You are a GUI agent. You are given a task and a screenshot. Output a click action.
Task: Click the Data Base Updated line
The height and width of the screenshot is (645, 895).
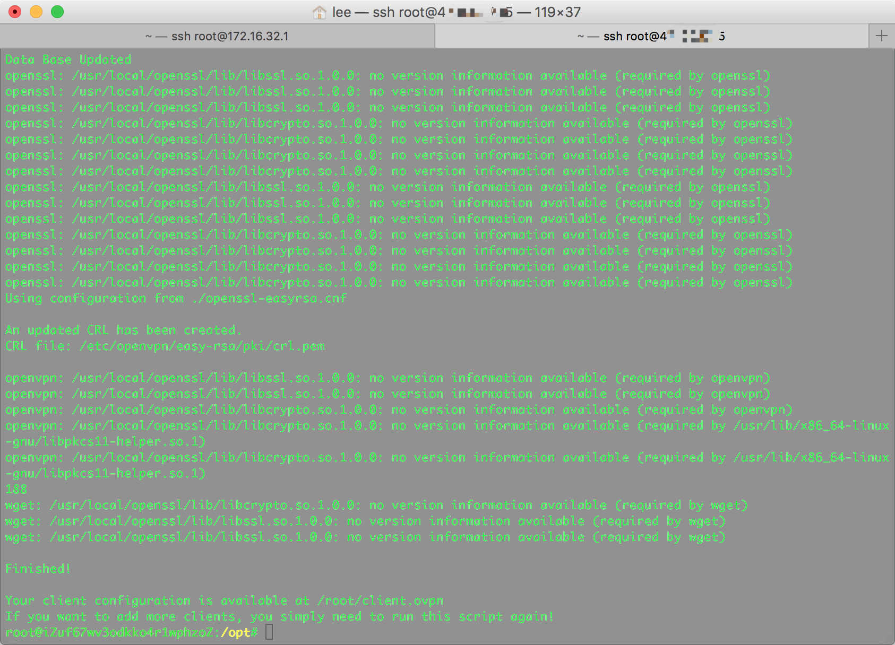pos(68,59)
